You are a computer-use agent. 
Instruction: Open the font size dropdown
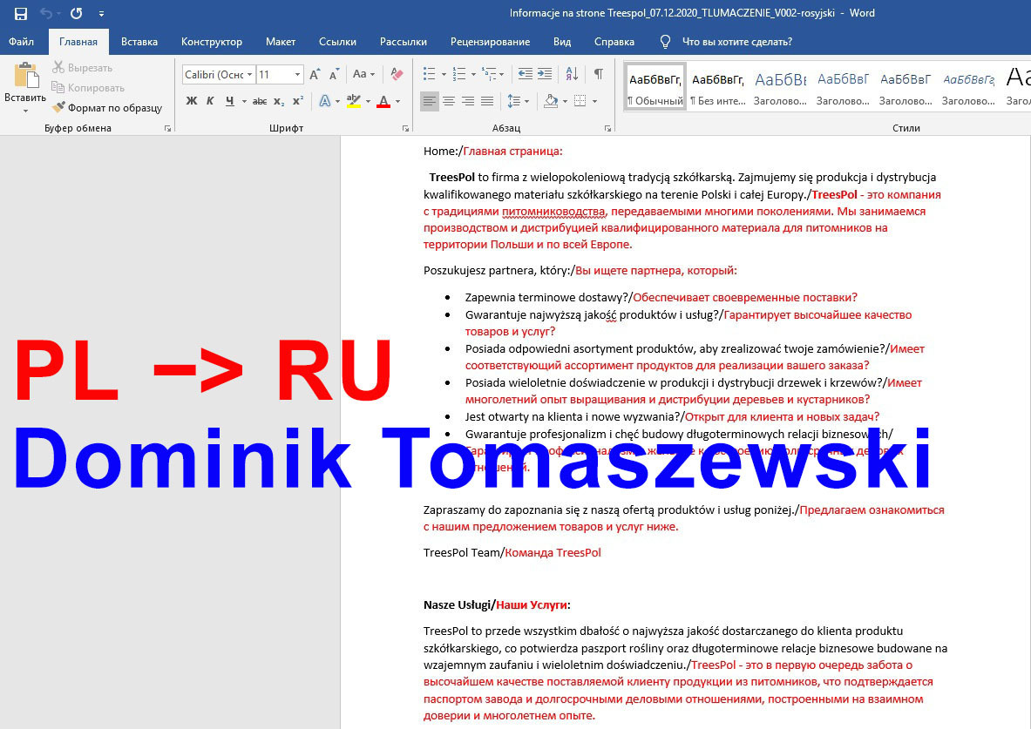[295, 74]
